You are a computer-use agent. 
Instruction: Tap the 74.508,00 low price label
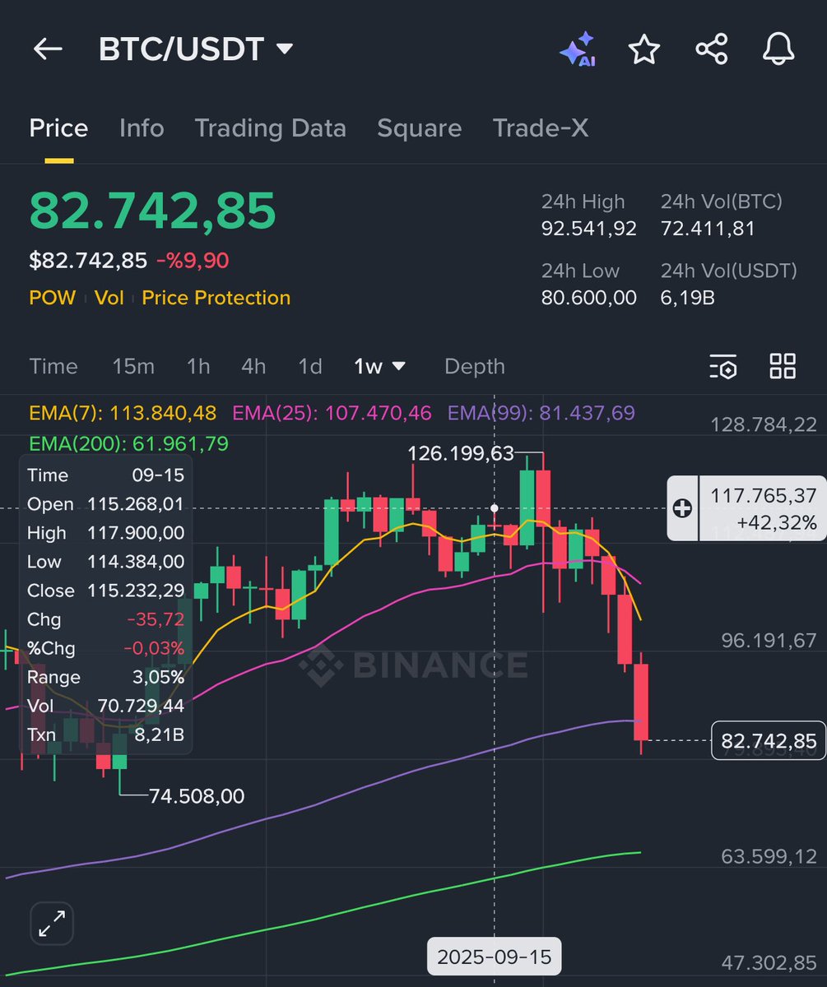coord(197,796)
